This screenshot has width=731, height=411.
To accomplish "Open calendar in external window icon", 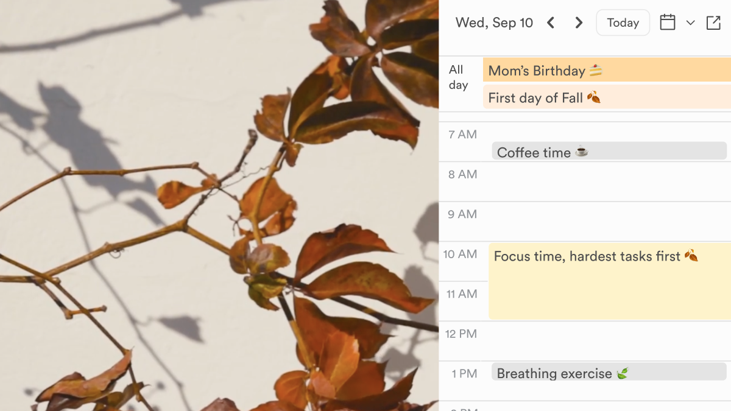I will pos(713,23).
